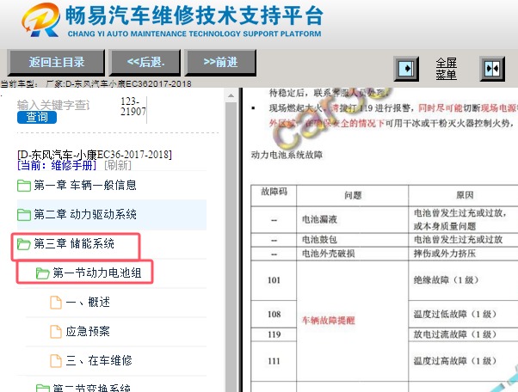
Task: Click fault code 111 cell
Action: pos(274,361)
